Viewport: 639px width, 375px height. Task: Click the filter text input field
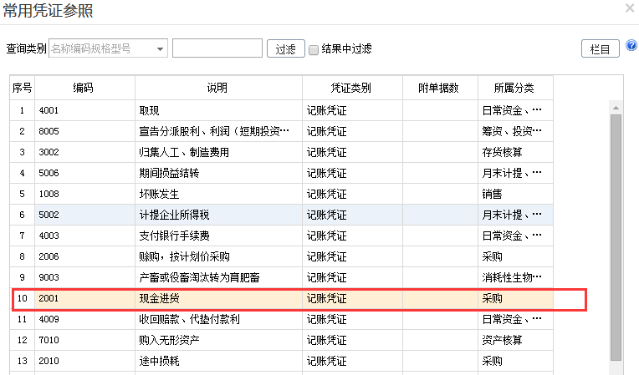click(217, 48)
